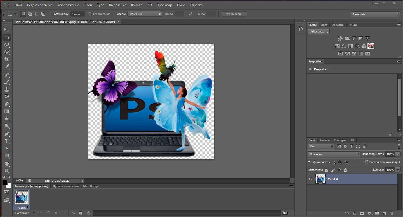The height and width of the screenshot is (217, 403).
Task: Toggle visibility of Слой 0 layer
Action: coord(310,179)
